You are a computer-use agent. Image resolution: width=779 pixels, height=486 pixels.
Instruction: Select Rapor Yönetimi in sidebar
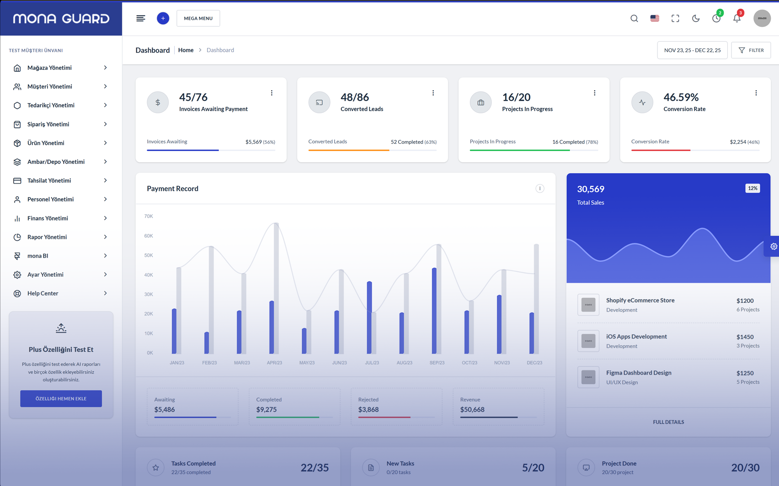[61, 237]
